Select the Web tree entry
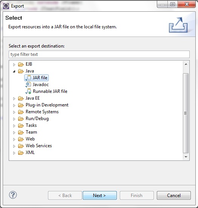This screenshot has height=208, width=198. (x=30, y=139)
